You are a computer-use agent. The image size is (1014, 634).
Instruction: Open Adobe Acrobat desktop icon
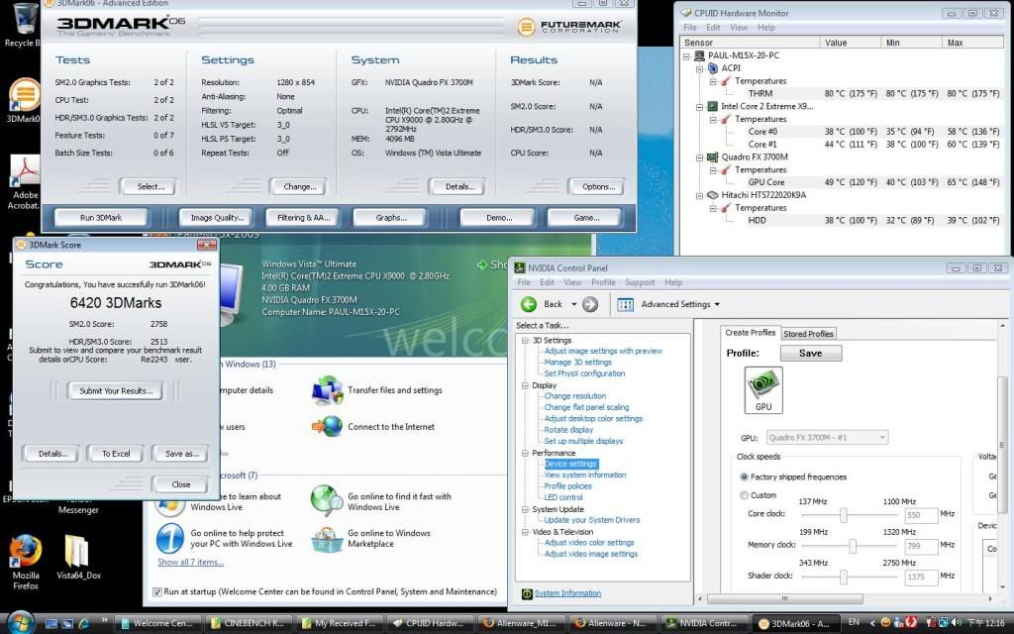(x=25, y=171)
